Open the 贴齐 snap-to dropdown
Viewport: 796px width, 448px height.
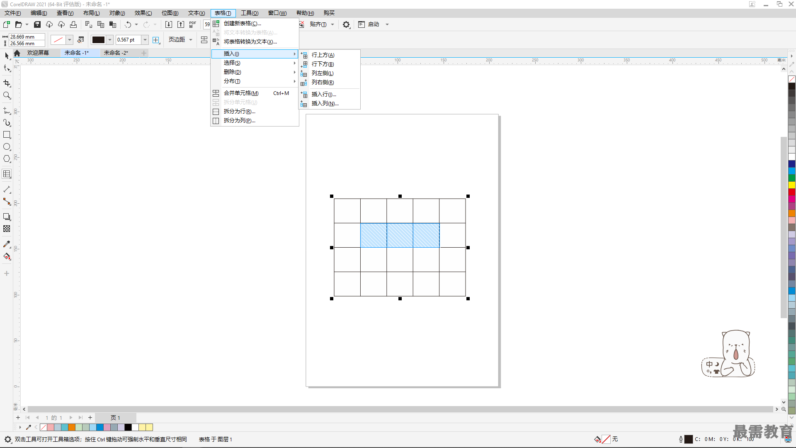[x=332, y=24]
